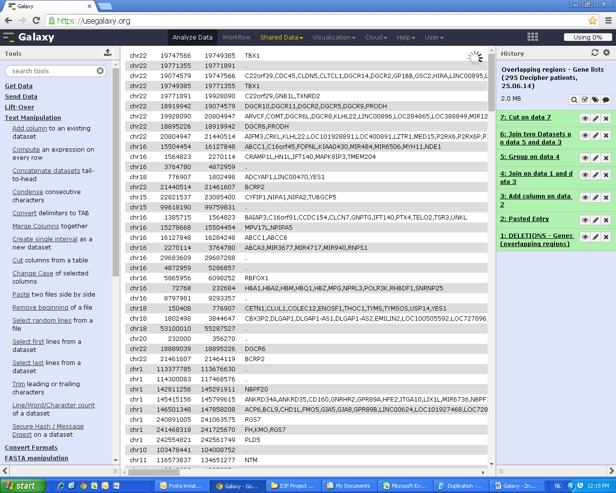
Task: Edit history tags icon
Action: tap(595, 100)
